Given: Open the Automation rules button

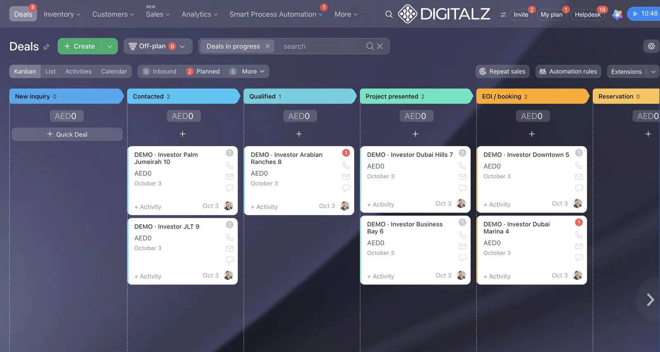Looking at the screenshot, I should coord(568,72).
